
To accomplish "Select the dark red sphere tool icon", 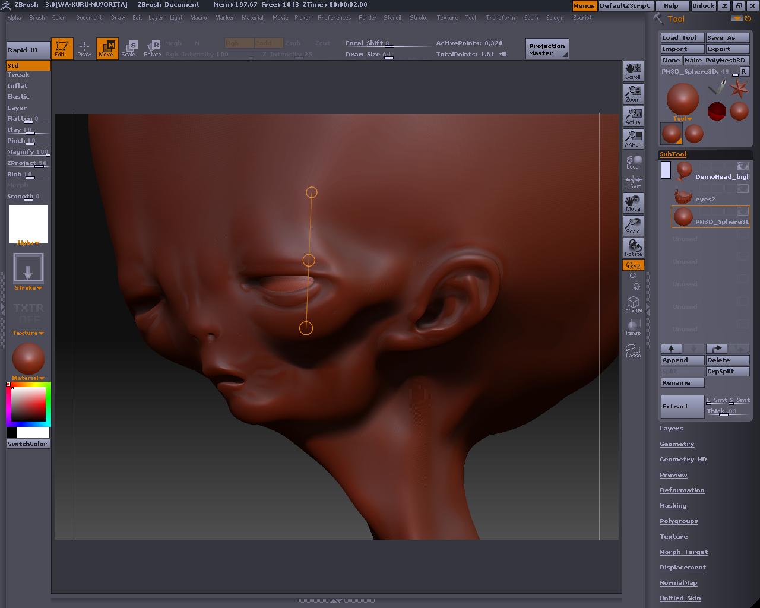I will (x=717, y=111).
